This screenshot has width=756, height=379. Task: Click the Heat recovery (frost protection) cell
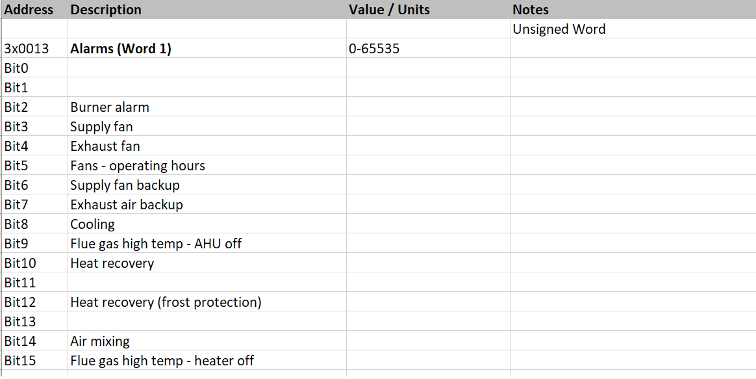coord(166,302)
